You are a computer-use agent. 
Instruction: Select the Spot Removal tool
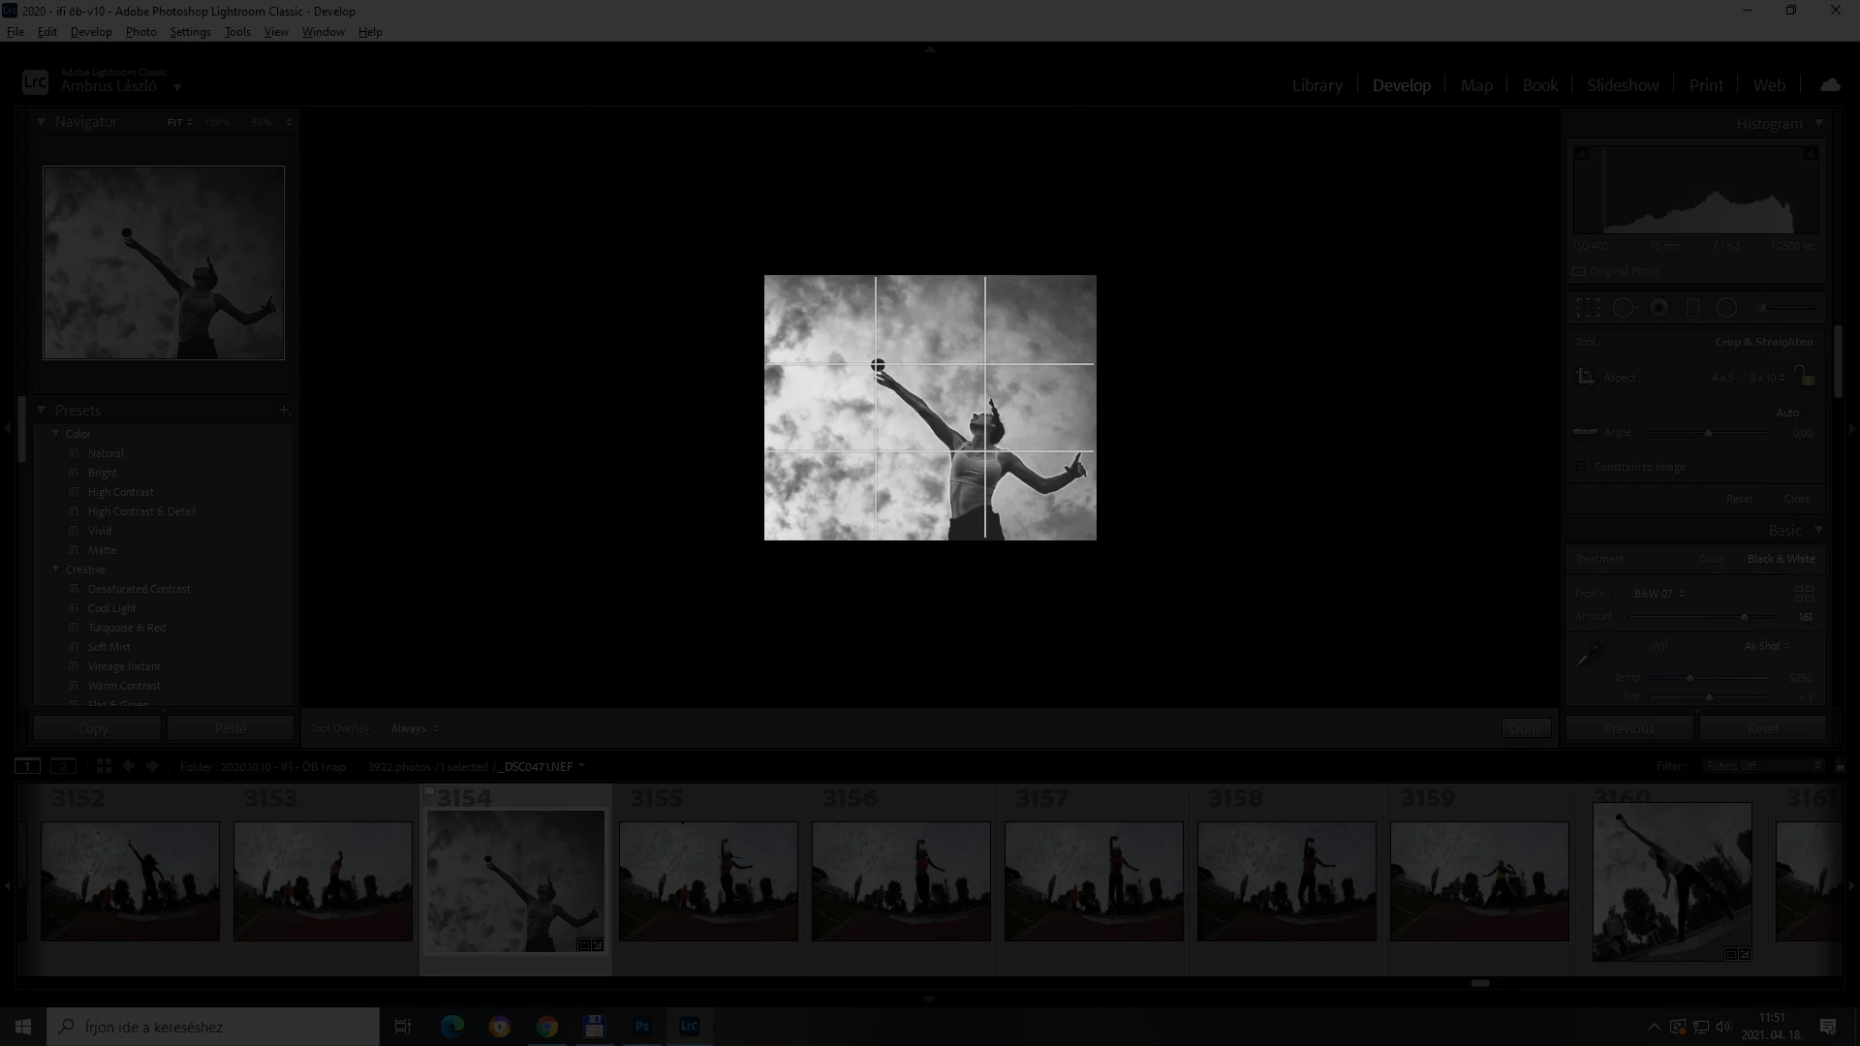1624,308
